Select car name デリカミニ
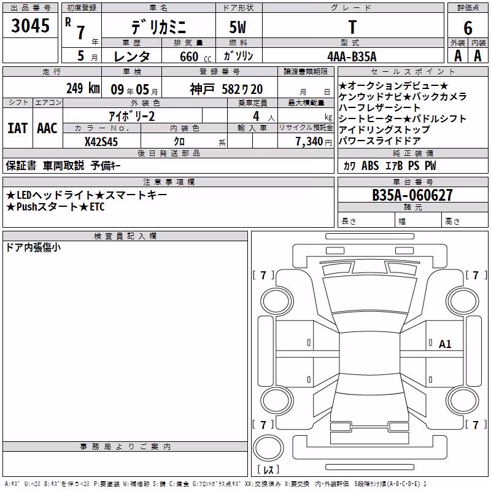Image resolution: width=491 pixels, height=491 pixels. click(159, 27)
